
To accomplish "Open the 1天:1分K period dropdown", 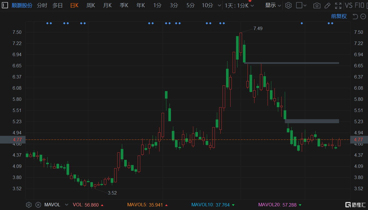I will click(x=240, y=5).
